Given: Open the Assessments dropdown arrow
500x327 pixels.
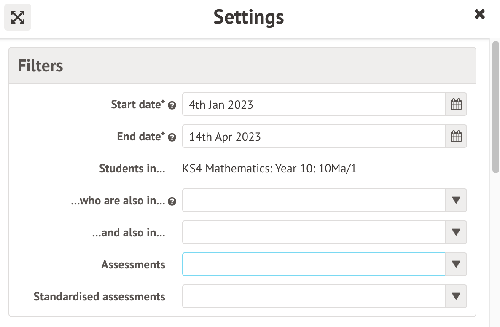Looking at the screenshot, I should (x=456, y=264).
